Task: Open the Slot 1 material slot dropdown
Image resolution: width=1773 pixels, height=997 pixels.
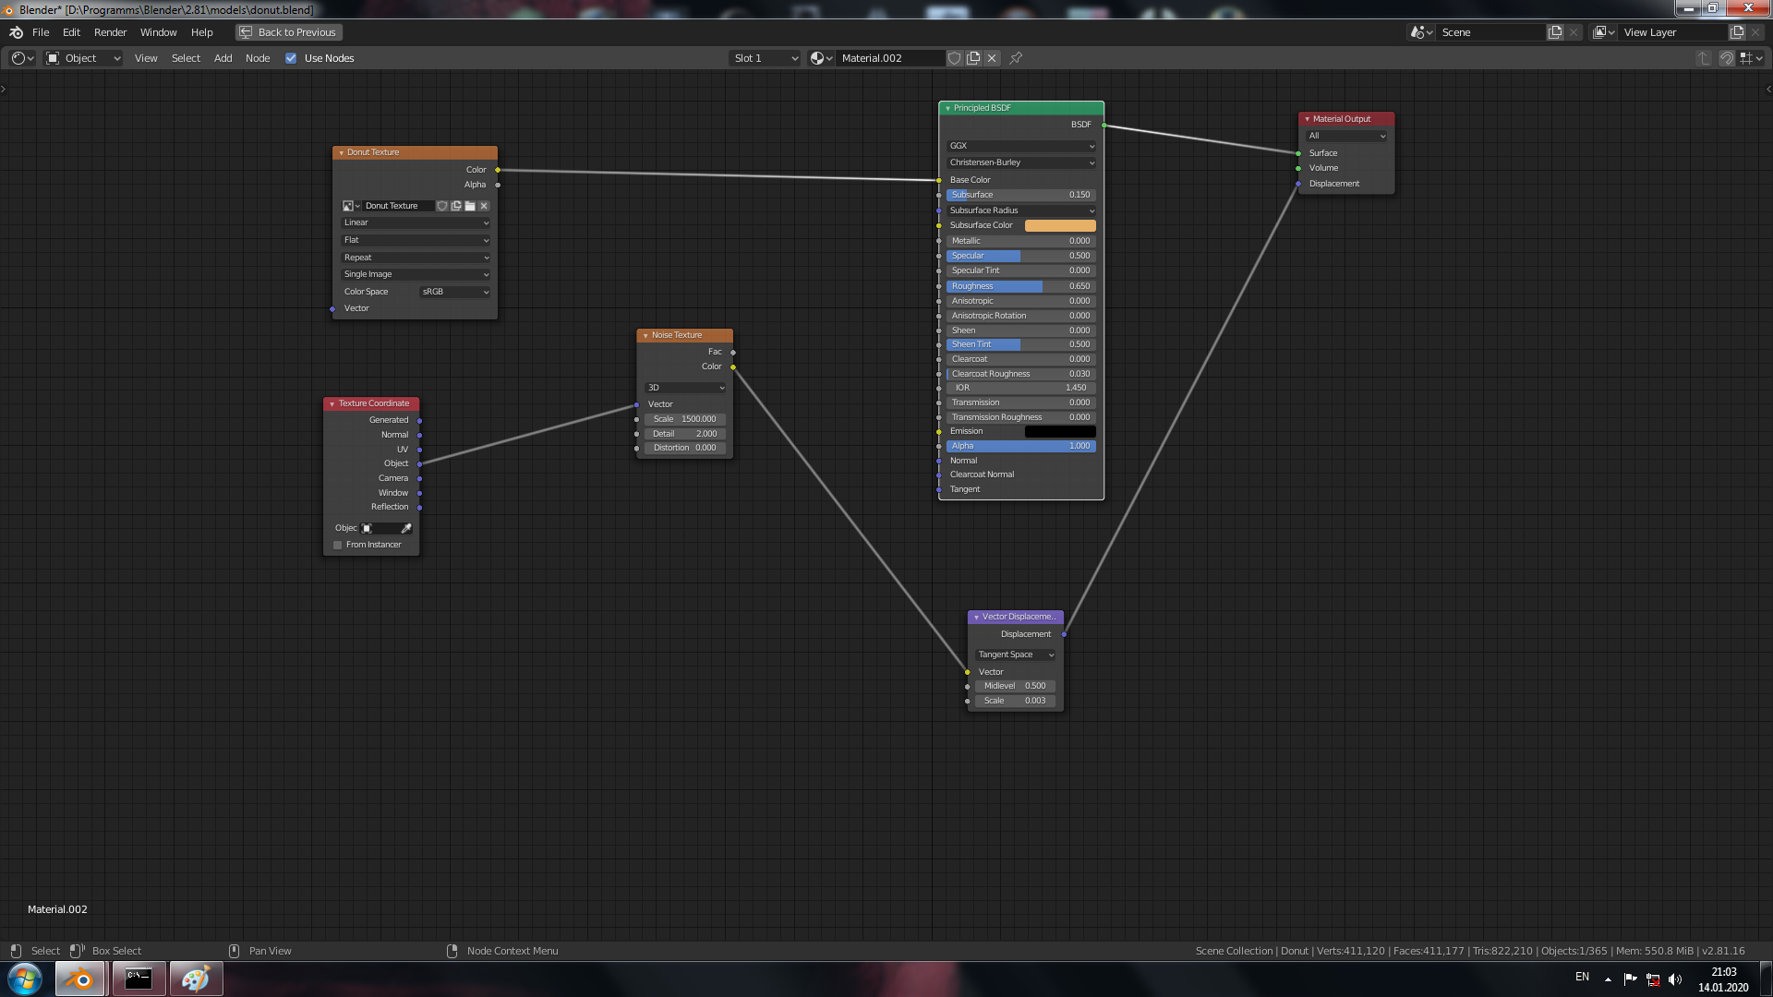Action: click(766, 58)
